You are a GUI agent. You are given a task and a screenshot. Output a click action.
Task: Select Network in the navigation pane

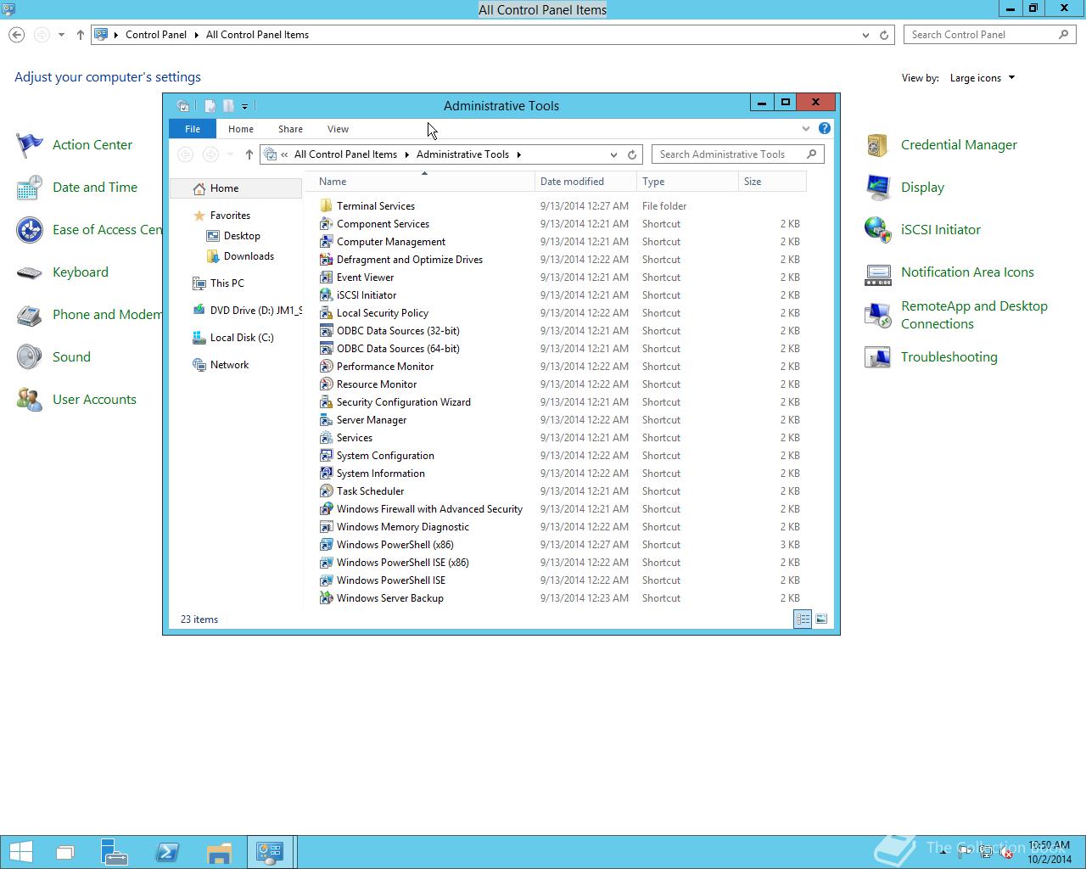pyautogui.click(x=229, y=365)
